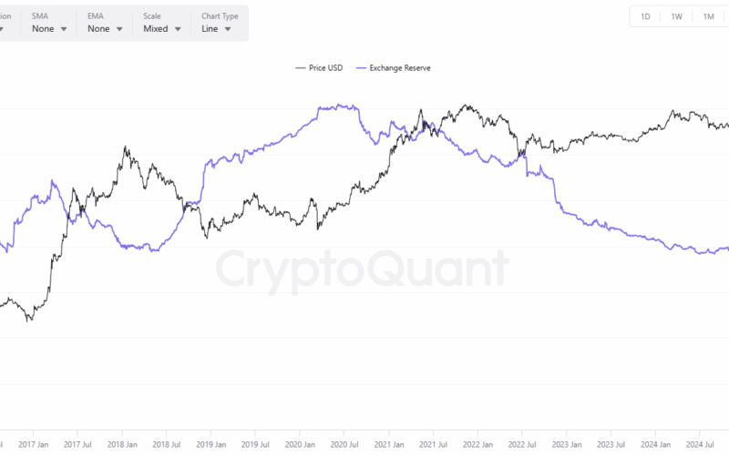This screenshot has width=729, height=455.
Task: Click the CryptoQuant watermark logo
Action: click(x=362, y=270)
